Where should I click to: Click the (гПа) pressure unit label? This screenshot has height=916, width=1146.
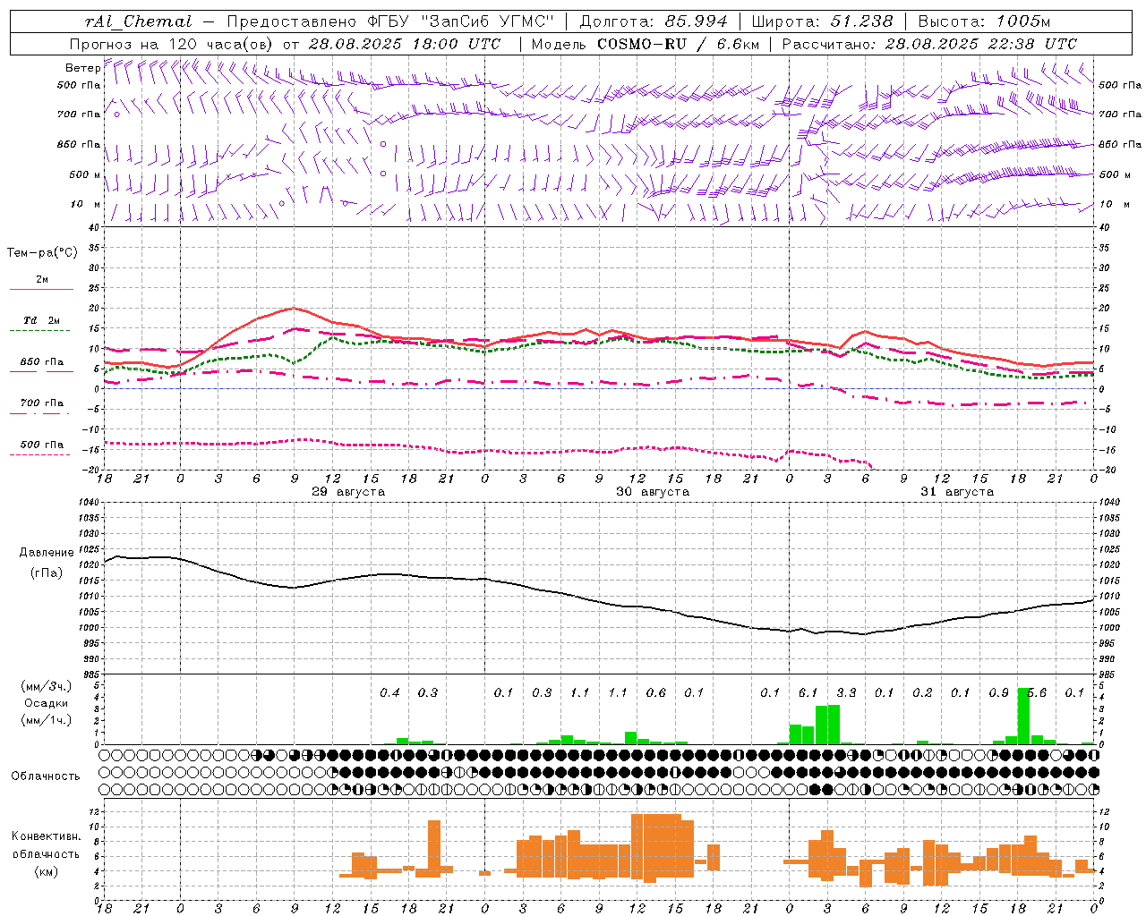(47, 573)
